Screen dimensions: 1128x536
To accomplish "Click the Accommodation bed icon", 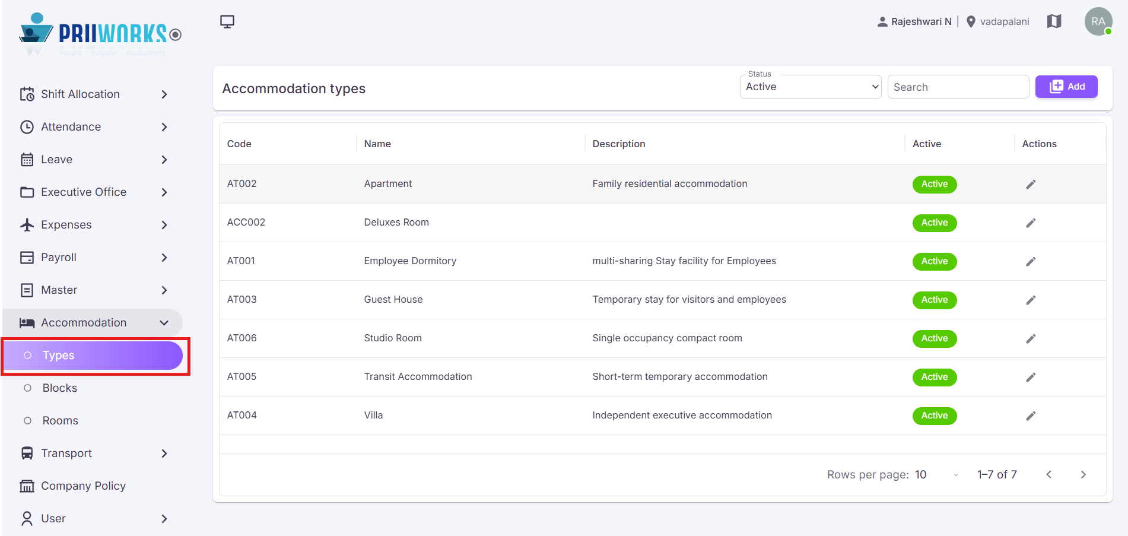I will tap(27, 323).
